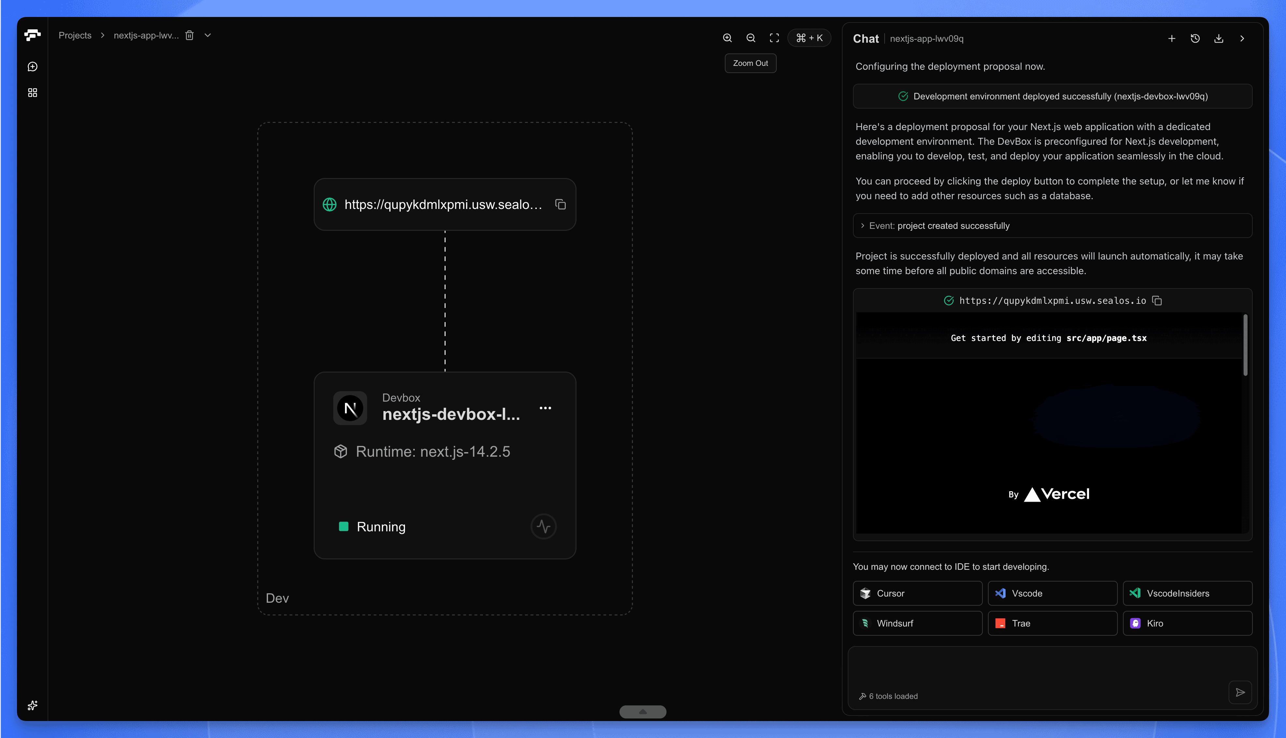The image size is (1286, 738).
Task: Copy the sealos.io URL in chat preview
Action: pyautogui.click(x=1157, y=301)
